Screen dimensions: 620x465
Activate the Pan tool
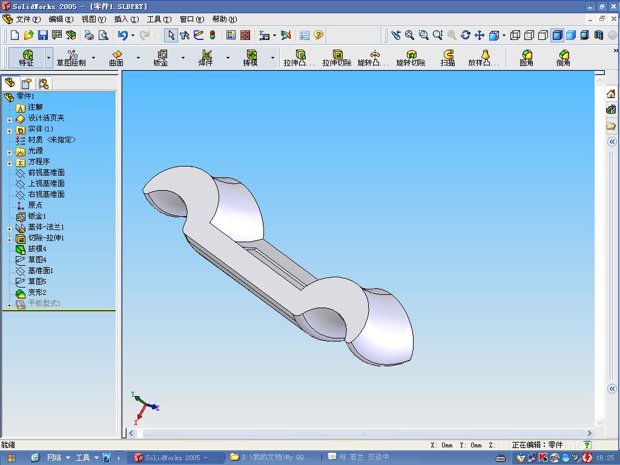(480, 35)
